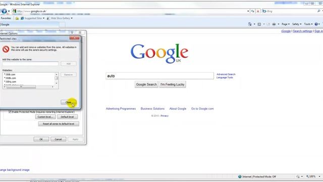Viewport: 323px width, 182px height.
Task: Click the I'm Feeling Lucky button
Action: [x=173, y=84]
